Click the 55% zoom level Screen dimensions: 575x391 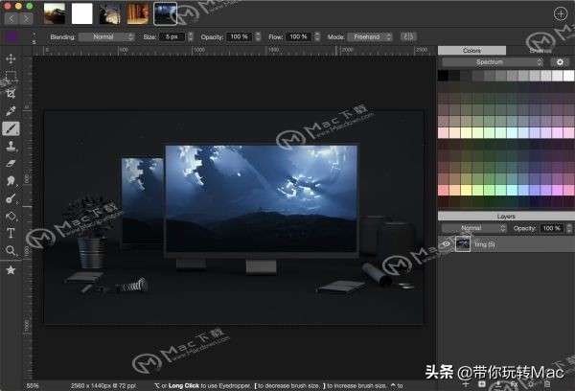(33, 386)
